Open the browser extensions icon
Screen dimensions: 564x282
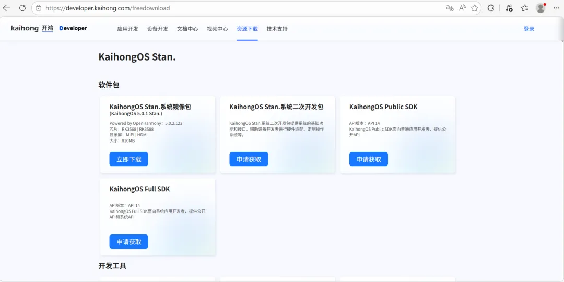(x=490, y=8)
